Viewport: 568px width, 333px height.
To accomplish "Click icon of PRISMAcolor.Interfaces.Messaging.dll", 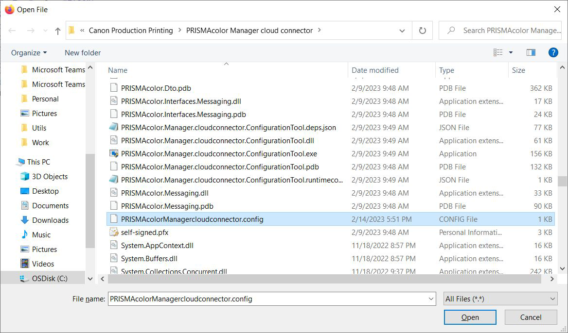I will 114,101.
